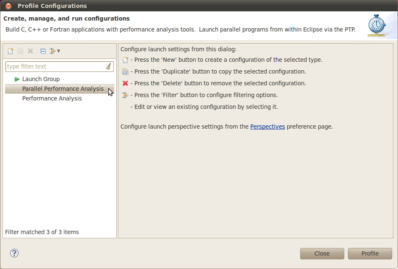Click 'Create, manage, and run configurations' heading
The image size is (398, 269).
[x=66, y=18]
